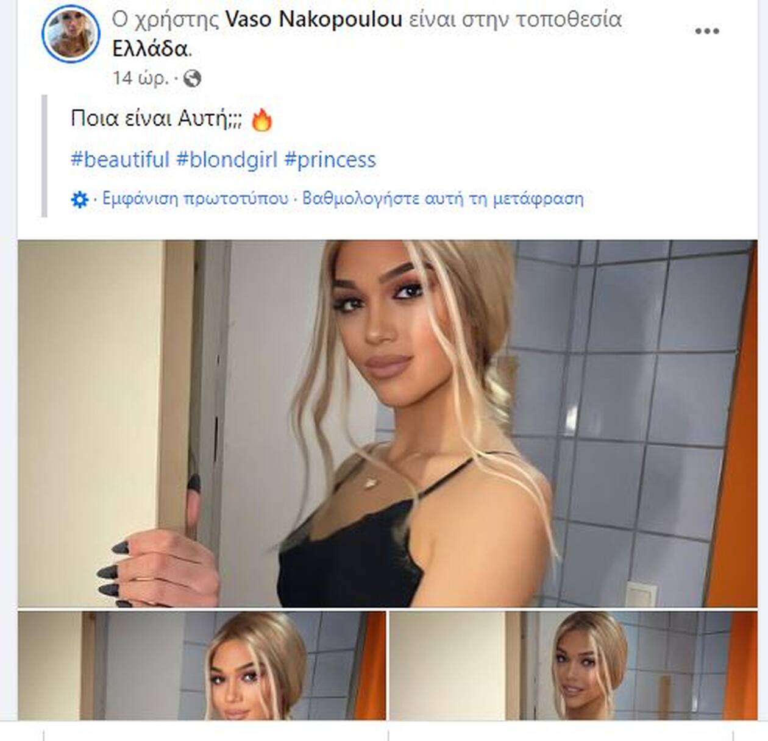Open the three-dot post options menu
Image resolution: width=768 pixels, height=741 pixels.
tap(706, 31)
